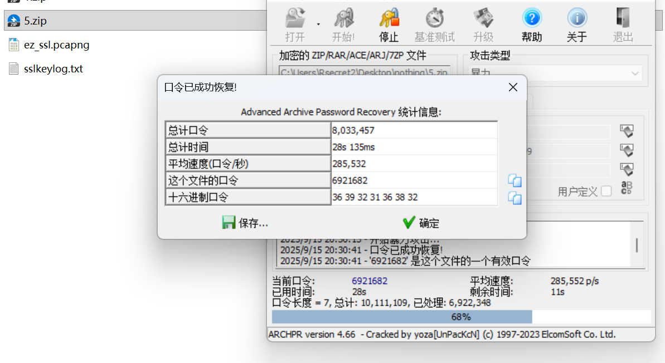
Task: Click the topmost of three clear-field icons
Action: pyautogui.click(x=627, y=131)
